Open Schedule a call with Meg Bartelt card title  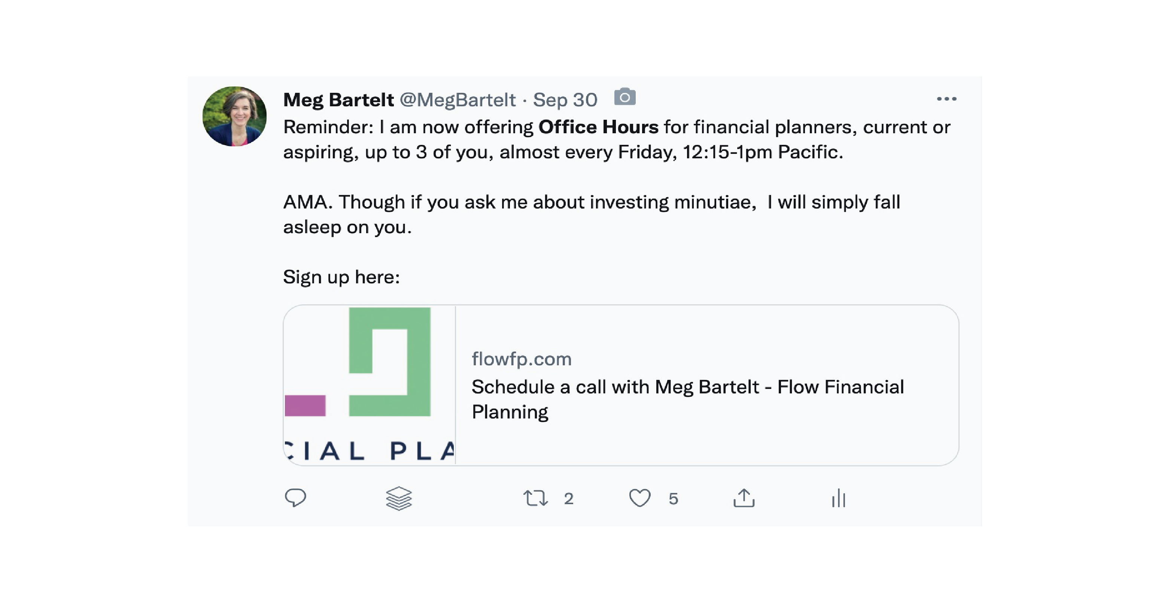click(688, 399)
